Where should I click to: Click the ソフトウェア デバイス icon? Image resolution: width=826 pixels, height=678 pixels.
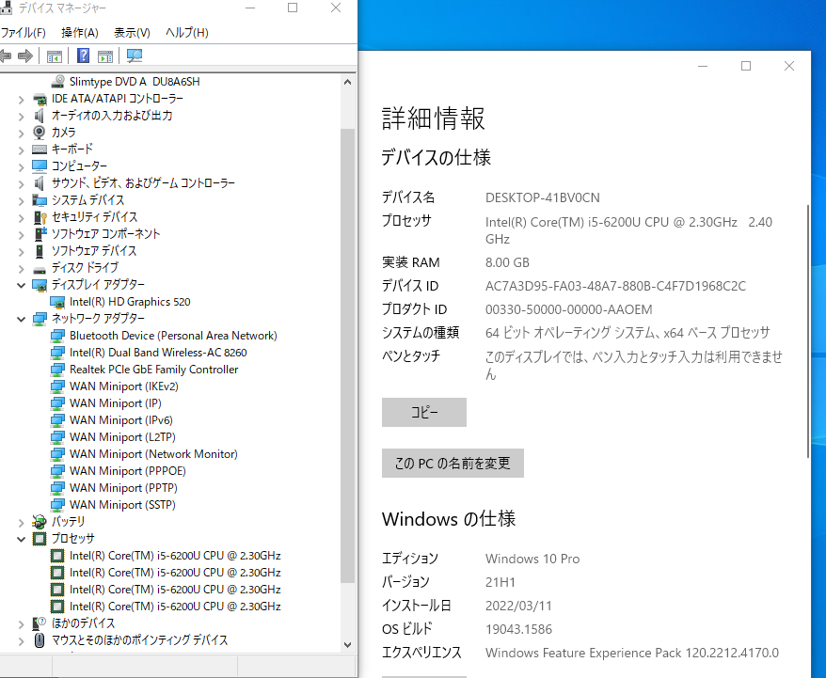pos(40,250)
